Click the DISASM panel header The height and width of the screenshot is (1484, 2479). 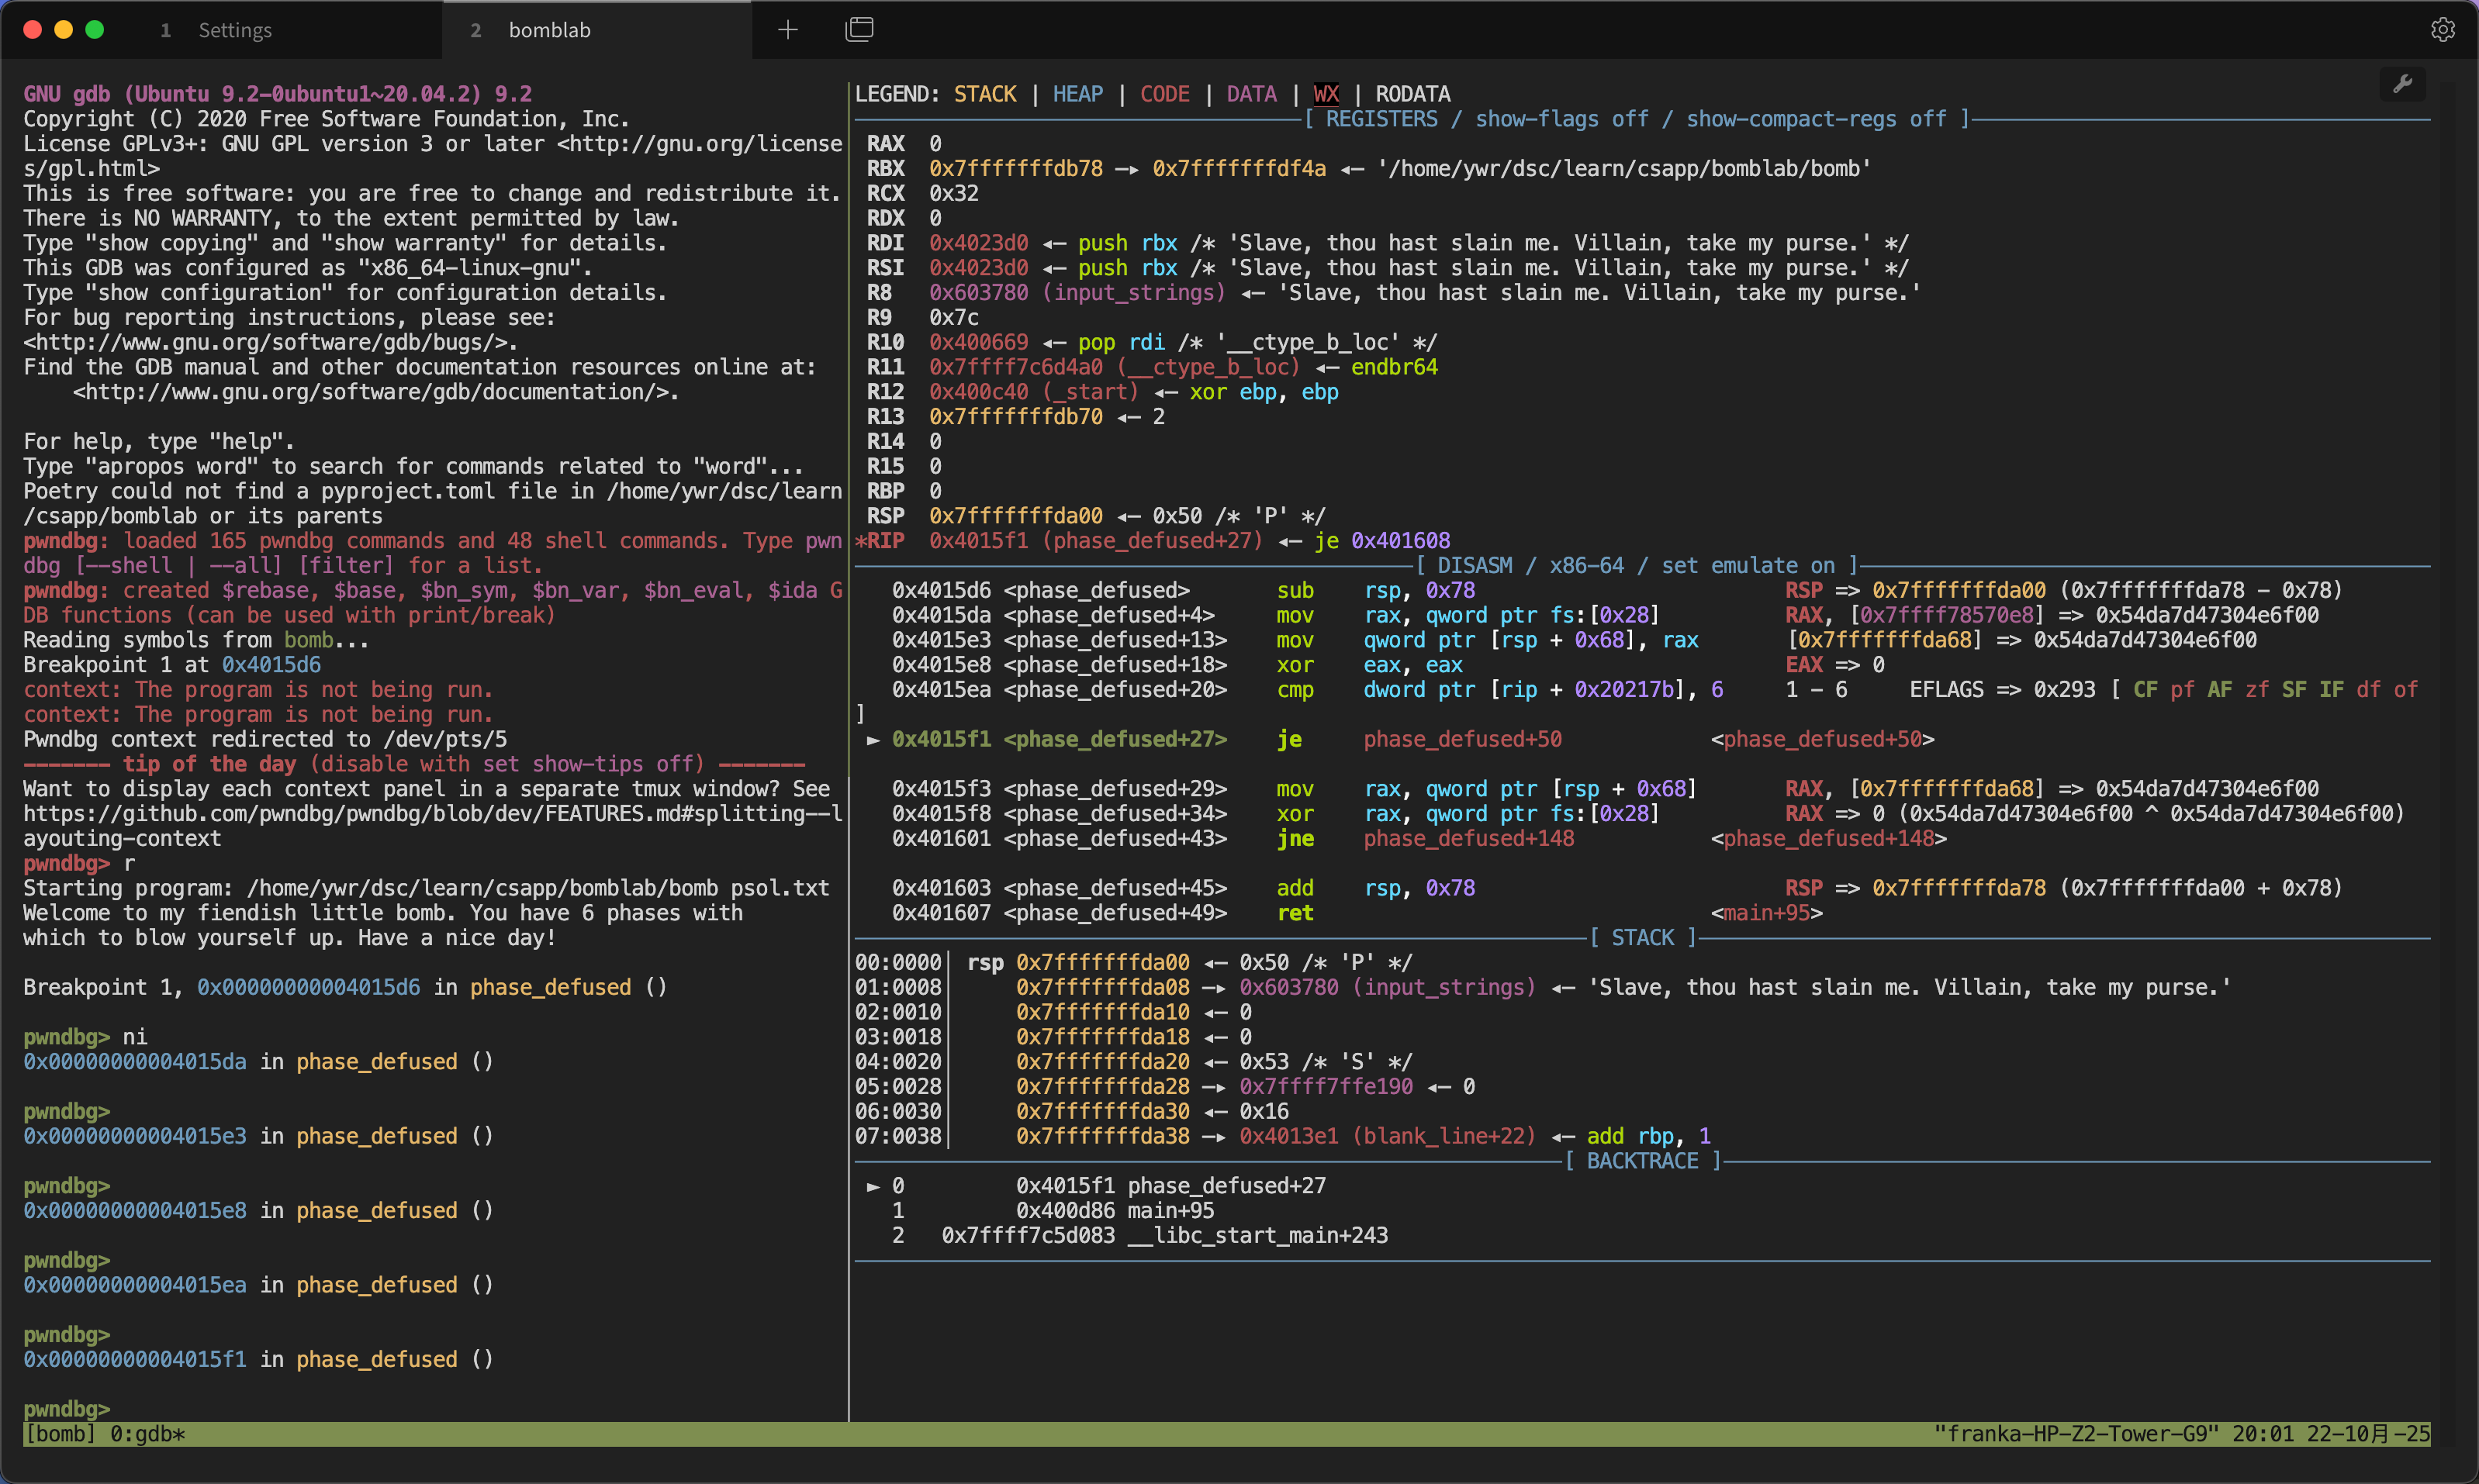click(x=1475, y=566)
